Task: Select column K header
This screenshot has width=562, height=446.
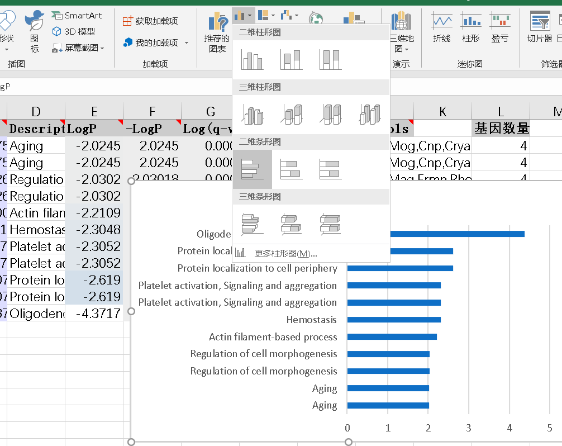Action: point(442,112)
